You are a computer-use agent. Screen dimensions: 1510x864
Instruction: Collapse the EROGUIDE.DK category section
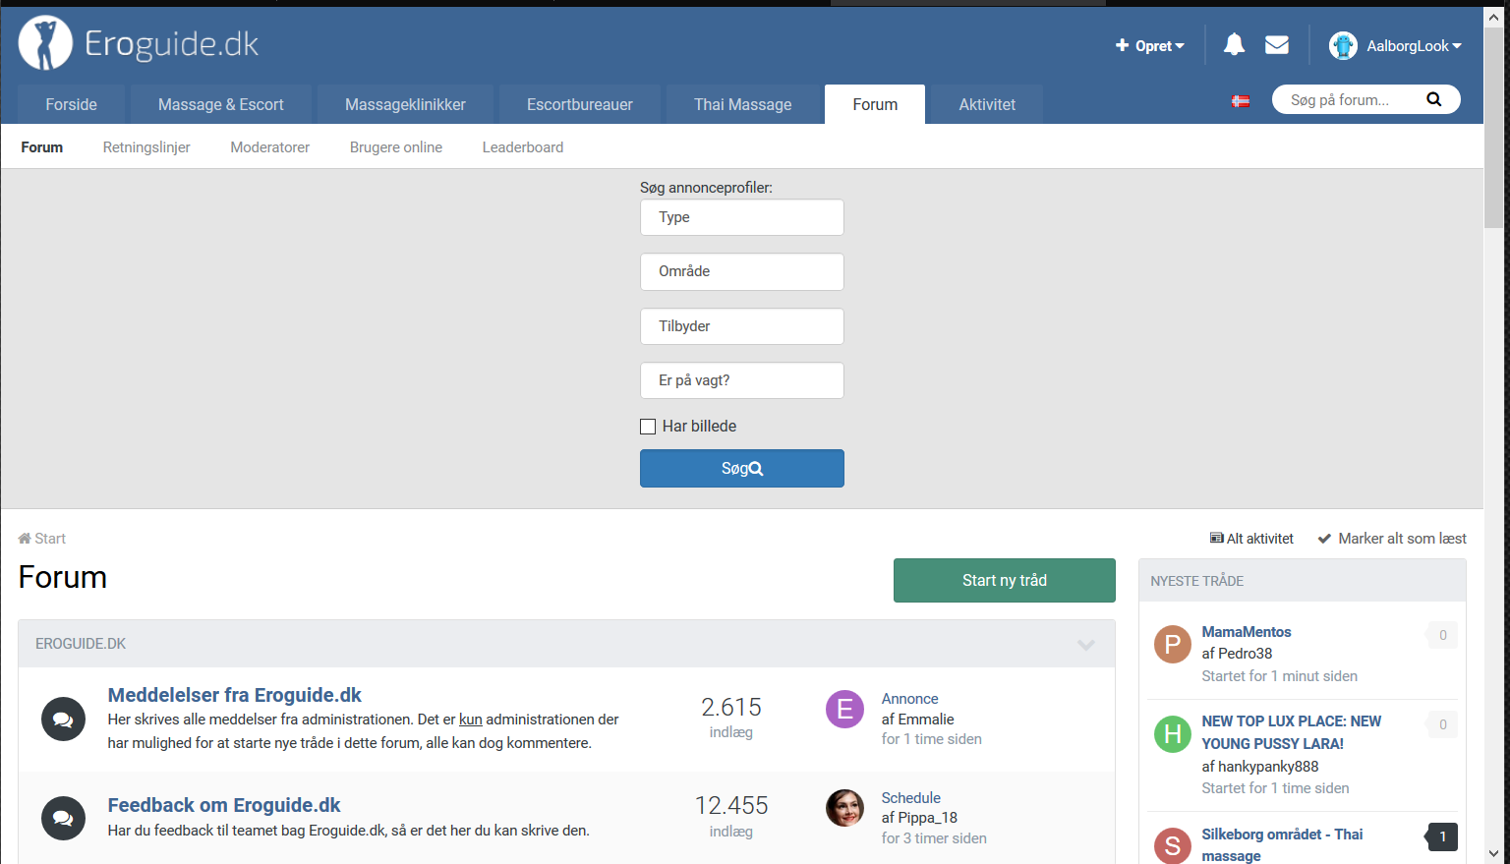(1086, 645)
